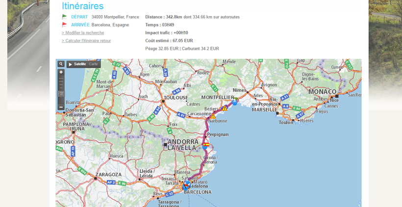This screenshot has height=207, width=402.
Task: Click the ARRIVÉE label
Action: [80, 24]
